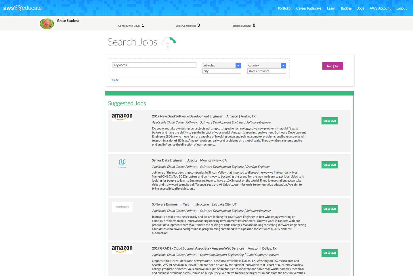Focus the Keywords search field
The height and width of the screenshot is (276, 413).
point(154,65)
